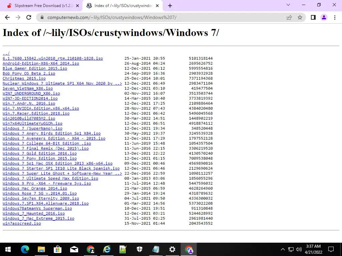
Task: Click Windows7BatmanVs_Superman.iso
Action: (x=37, y=209)
